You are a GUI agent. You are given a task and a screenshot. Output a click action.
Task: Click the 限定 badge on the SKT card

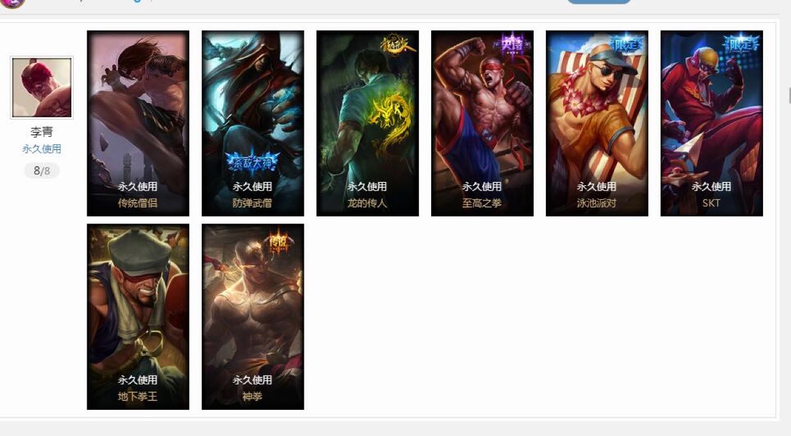pos(741,45)
